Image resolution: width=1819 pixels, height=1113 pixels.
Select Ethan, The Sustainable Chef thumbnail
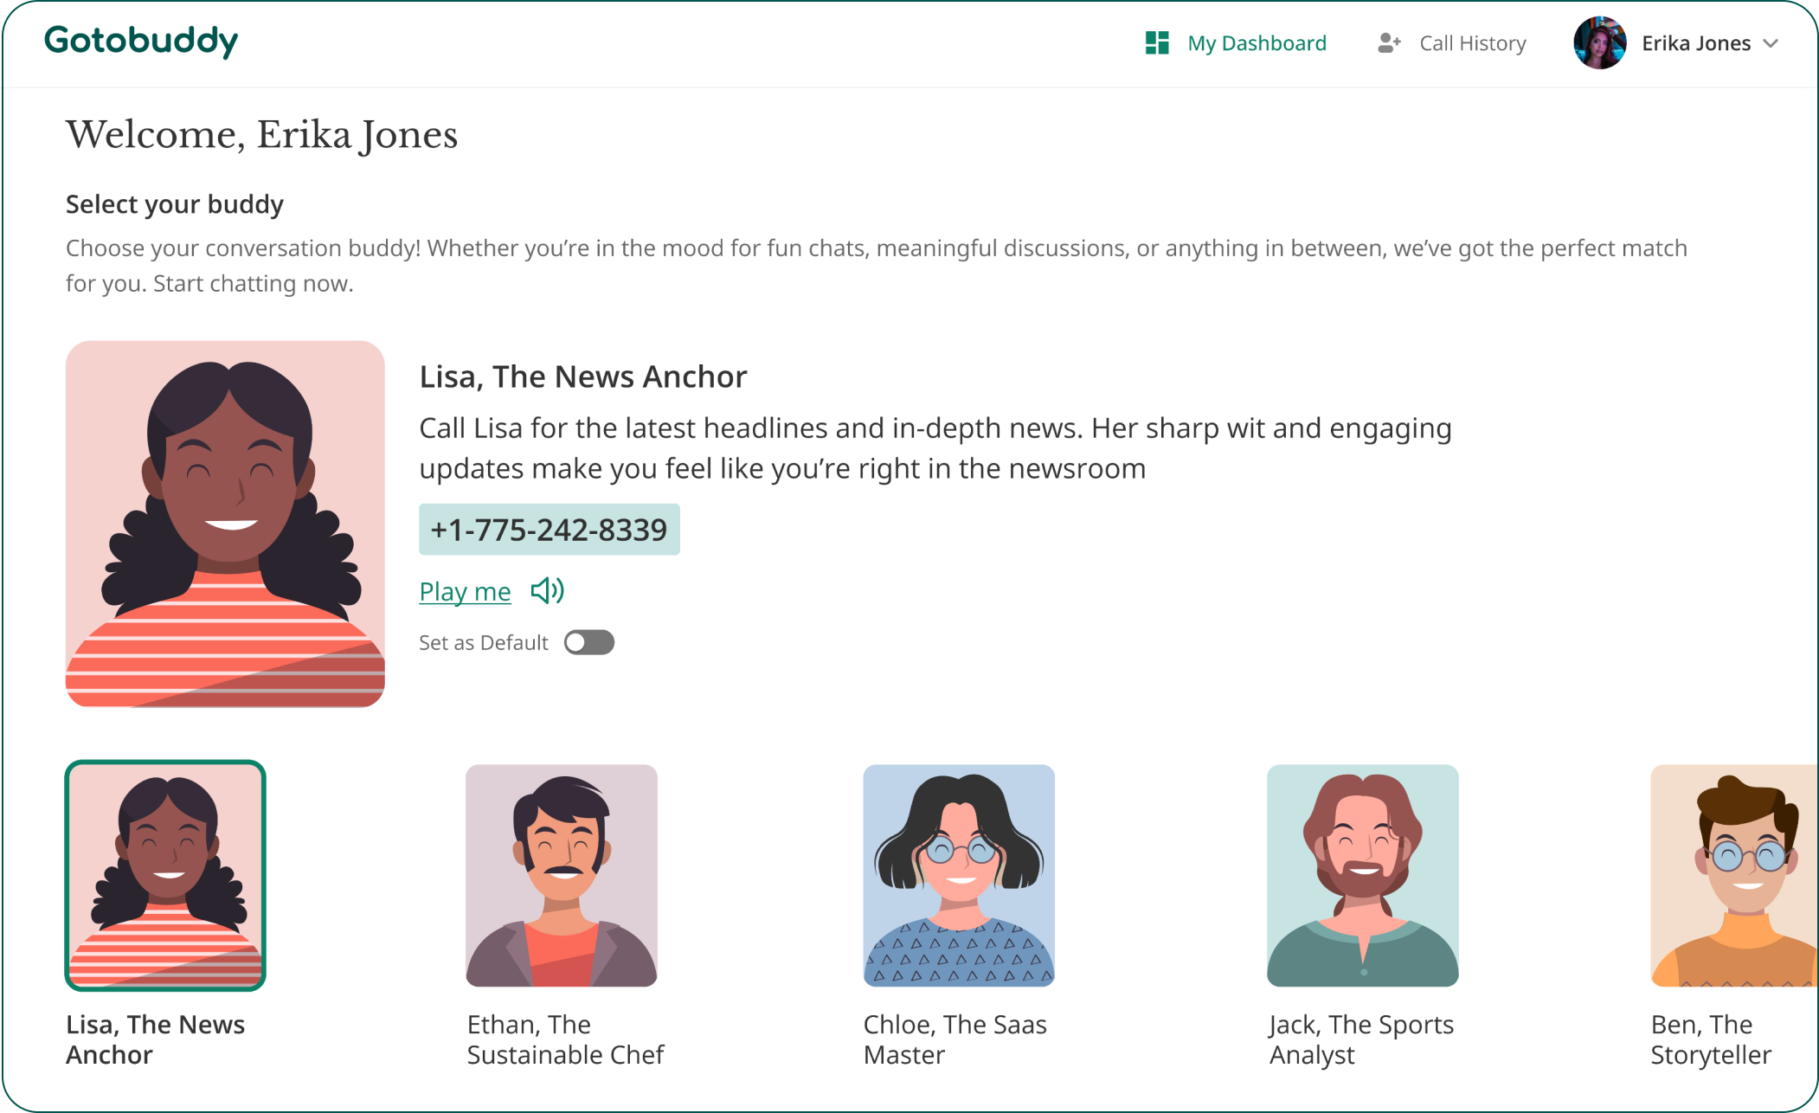pos(562,875)
